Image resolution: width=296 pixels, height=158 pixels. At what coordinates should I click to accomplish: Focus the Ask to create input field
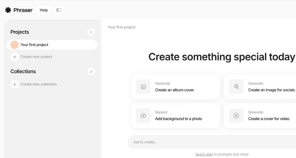(212, 142)
